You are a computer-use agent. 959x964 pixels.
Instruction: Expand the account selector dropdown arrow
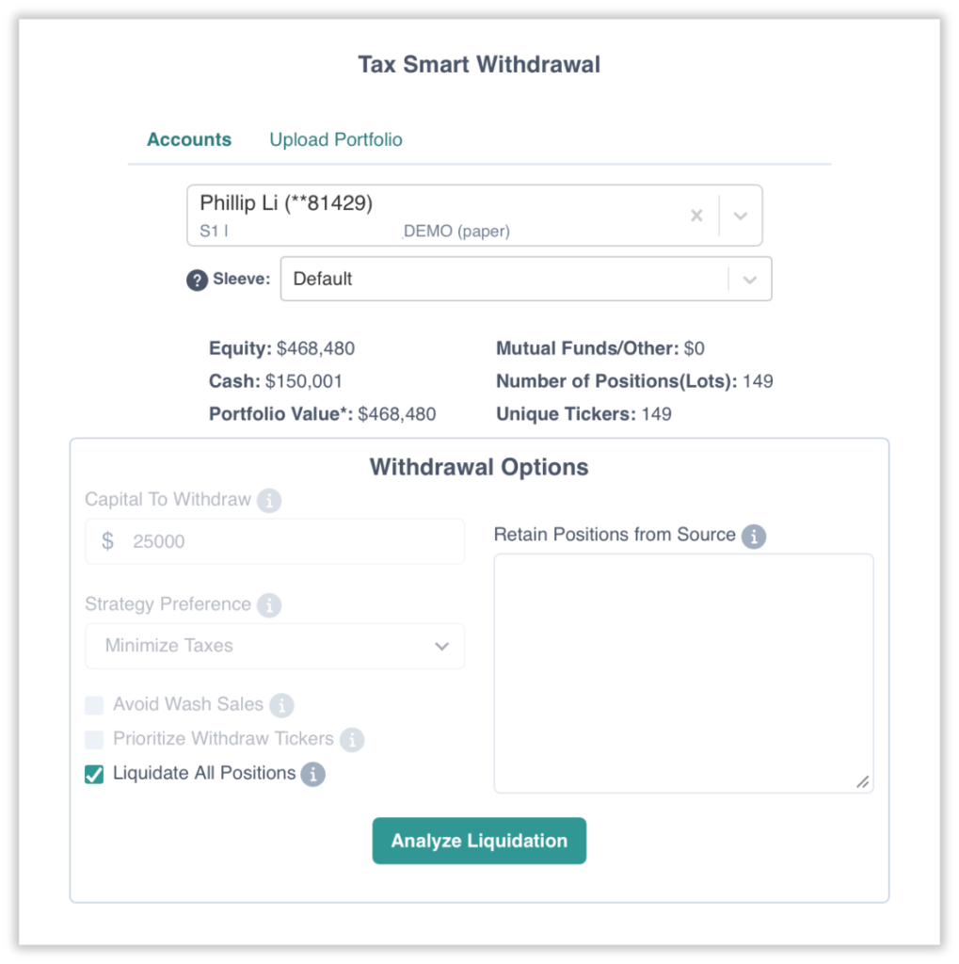click(x=741, y=216)
